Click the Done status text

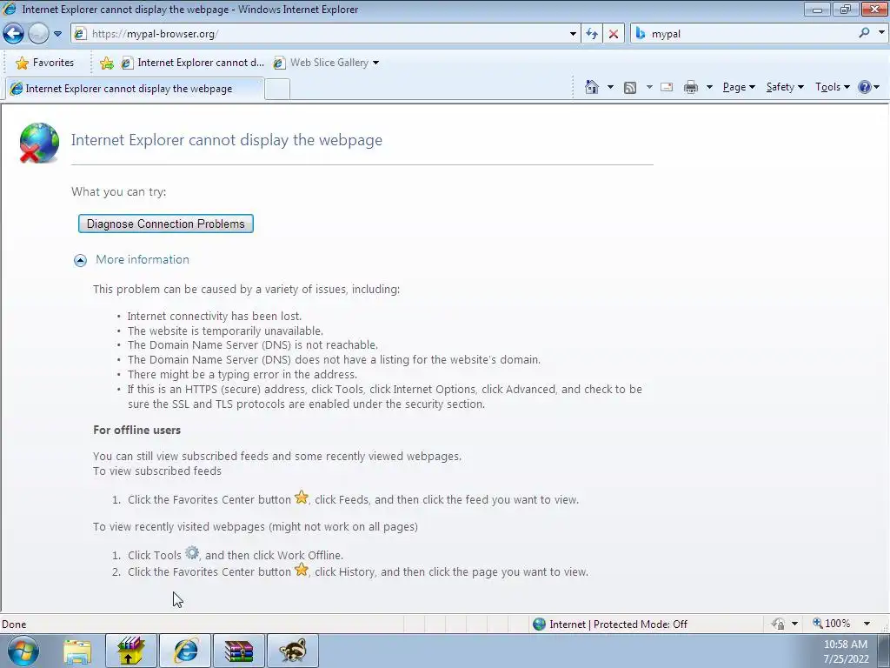click(x=14, y=625)
